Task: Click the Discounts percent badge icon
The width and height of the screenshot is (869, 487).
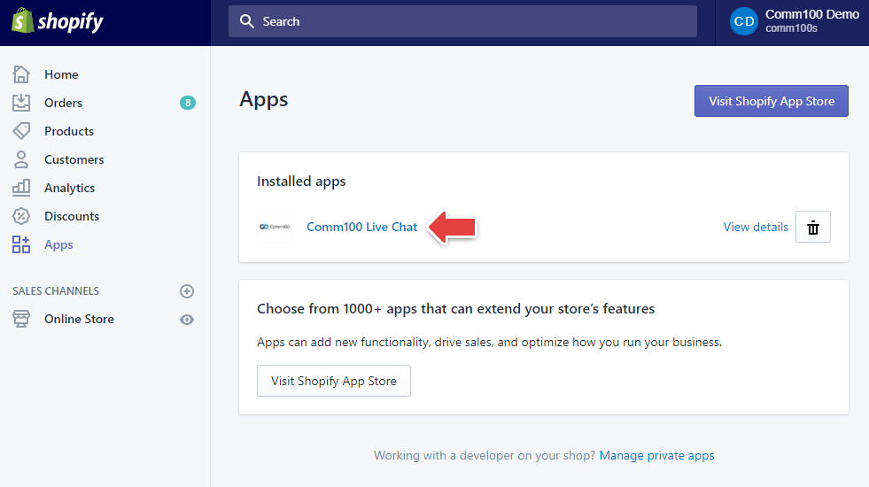Action: coord(21,216)
